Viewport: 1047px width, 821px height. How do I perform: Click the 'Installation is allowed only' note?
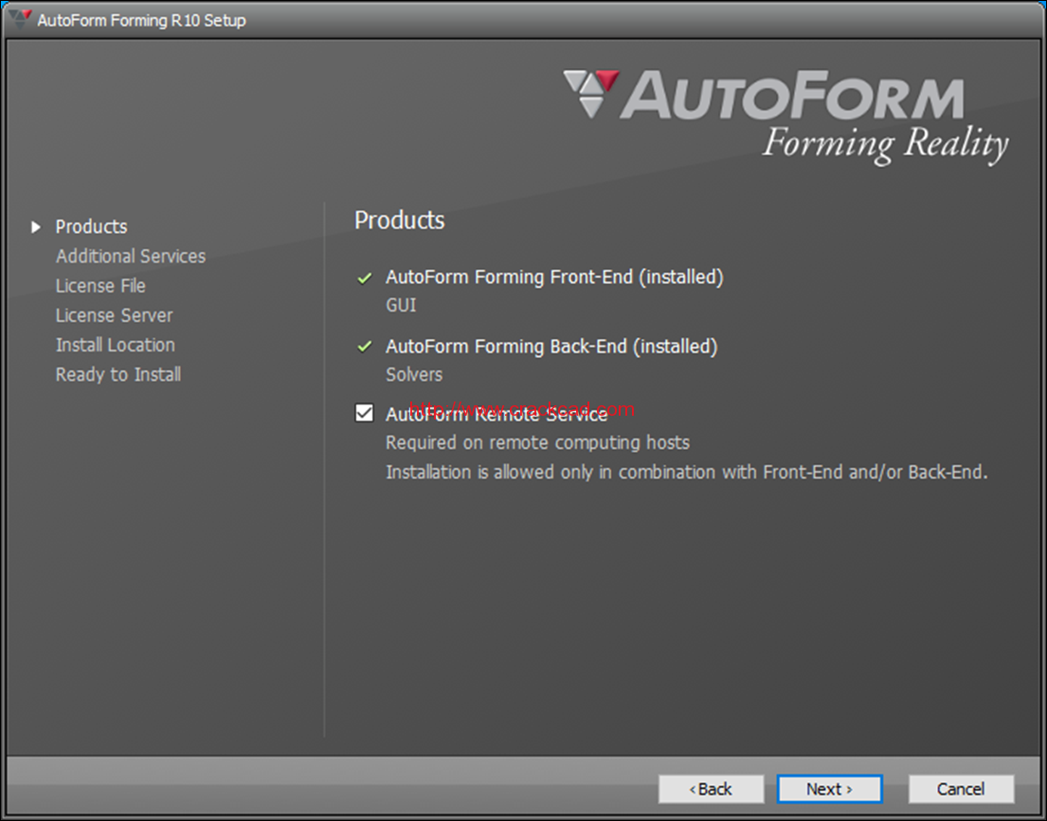click(686, 472)
